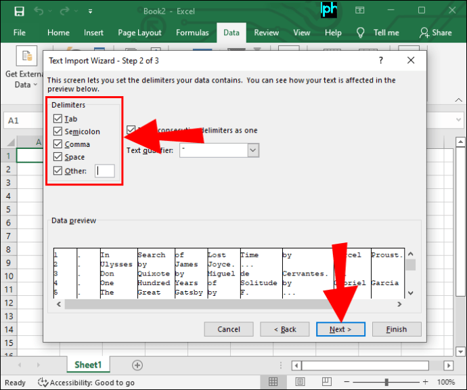Image resolution: width=467 pixels, height=390 pixels.
Task: Select row 14 header
Action: coord(8,330)
